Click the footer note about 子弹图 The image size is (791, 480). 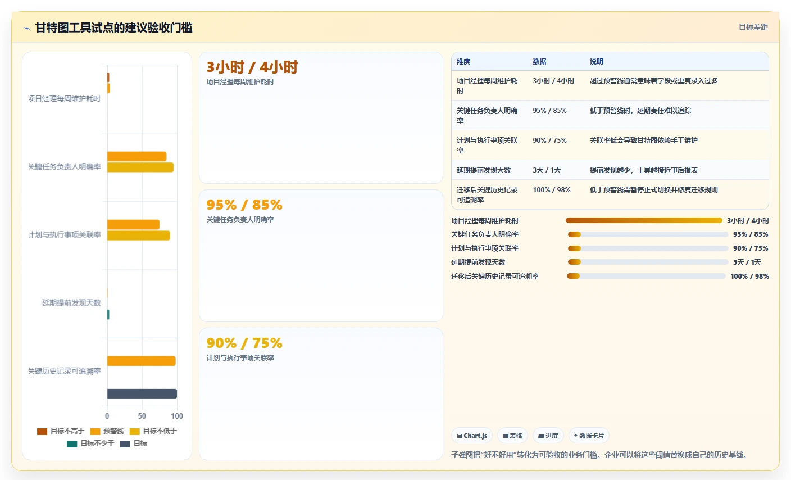(601, 455)
